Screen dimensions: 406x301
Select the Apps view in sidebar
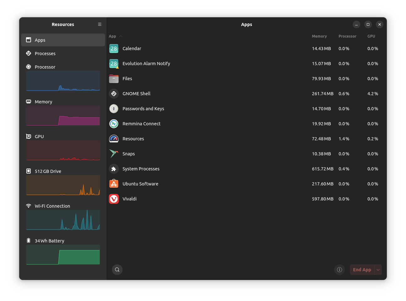click(40, 40)
